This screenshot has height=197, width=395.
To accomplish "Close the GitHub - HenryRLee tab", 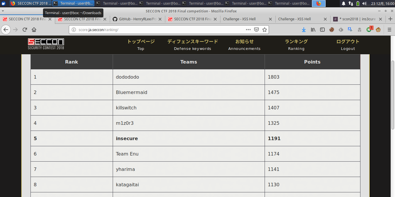I will pyautogui.click(x=160, y=19).
